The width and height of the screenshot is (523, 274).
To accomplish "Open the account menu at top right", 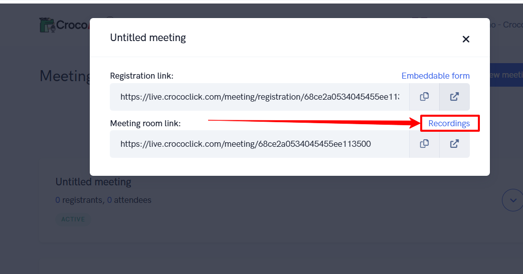I will point(506,25).
